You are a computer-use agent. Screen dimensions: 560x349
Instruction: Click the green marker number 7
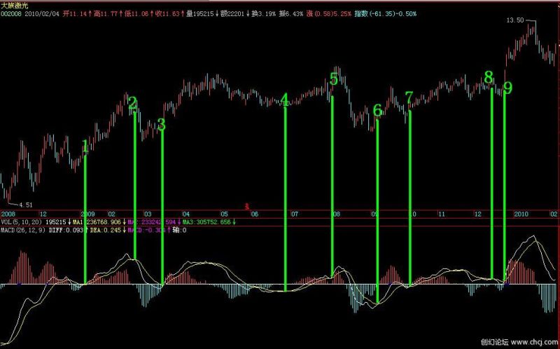click(x=409, y=97)
